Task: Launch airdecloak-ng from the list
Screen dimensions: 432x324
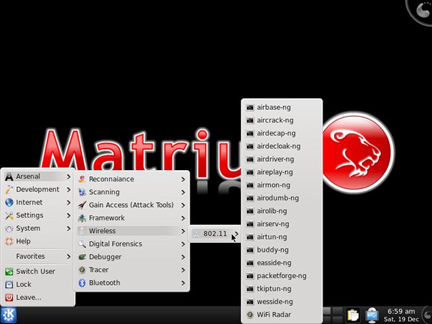Action: [281, 146]
